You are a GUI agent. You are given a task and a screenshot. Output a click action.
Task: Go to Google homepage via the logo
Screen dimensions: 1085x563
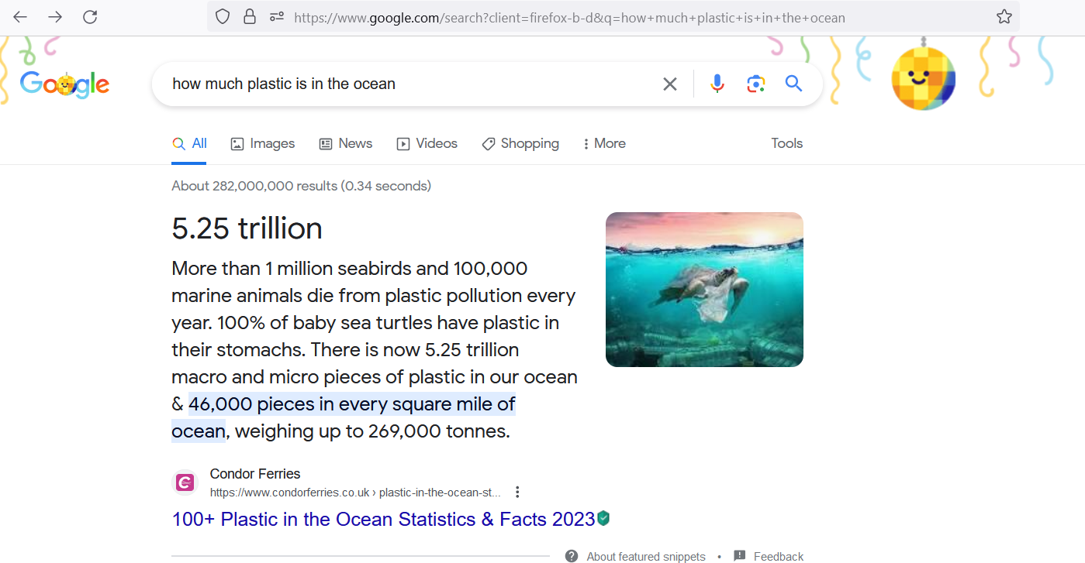click(x=65, y=84)
